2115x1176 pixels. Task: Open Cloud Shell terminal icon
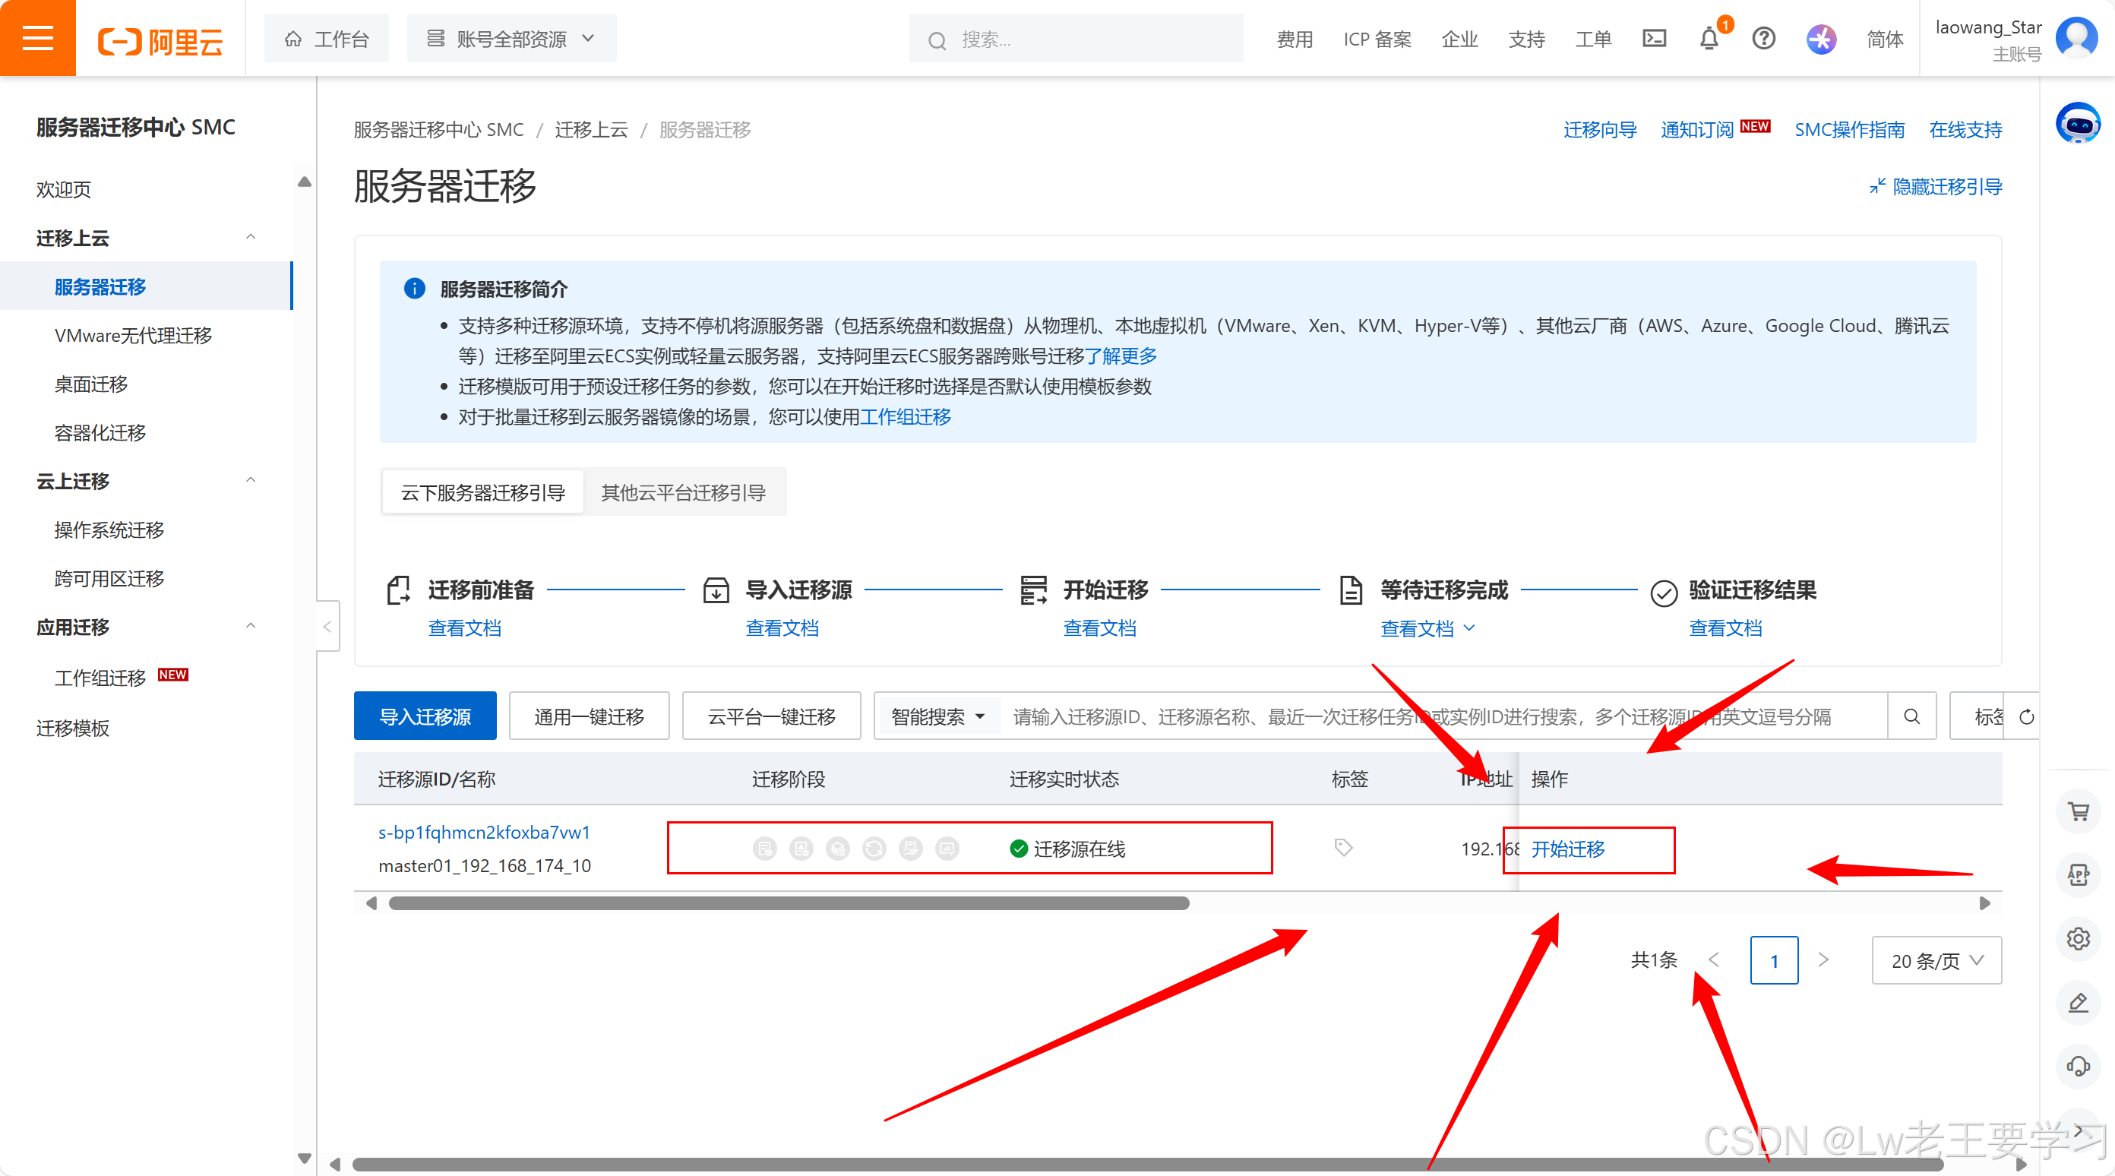pos(1654,39)
